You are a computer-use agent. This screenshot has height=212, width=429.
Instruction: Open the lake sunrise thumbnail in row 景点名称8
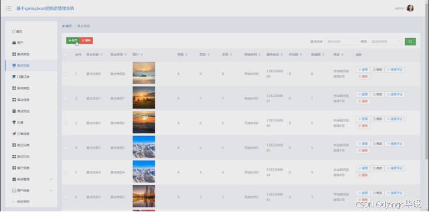click(144, 73)
